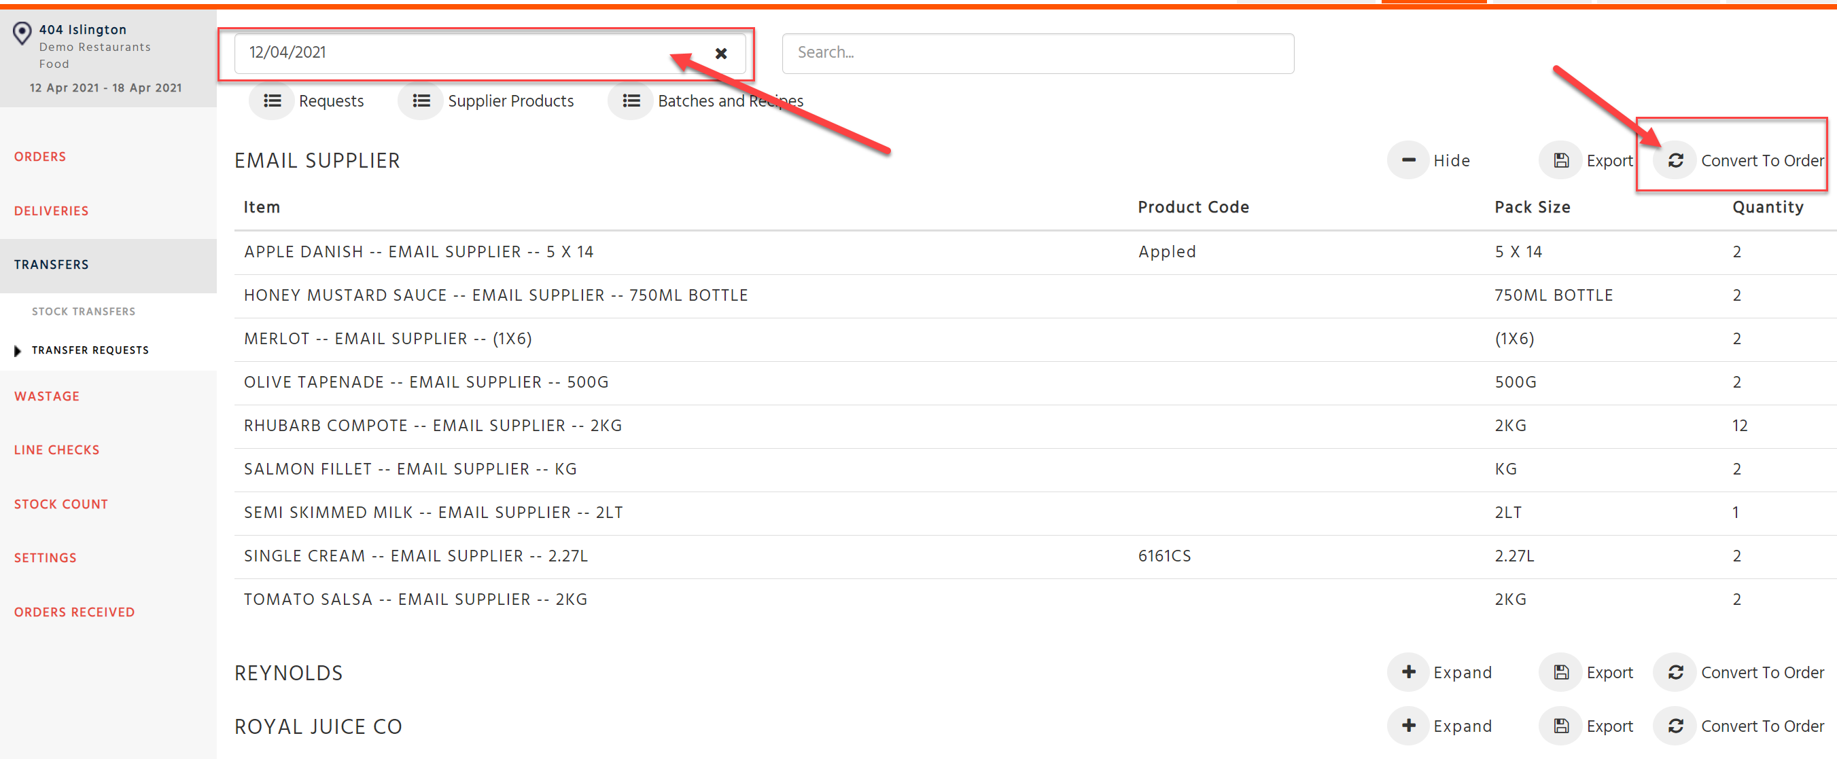Click the plus icon to expand Royal Juice Co
Viewport: 1837px width, 759px height.
click(1408, 726)
